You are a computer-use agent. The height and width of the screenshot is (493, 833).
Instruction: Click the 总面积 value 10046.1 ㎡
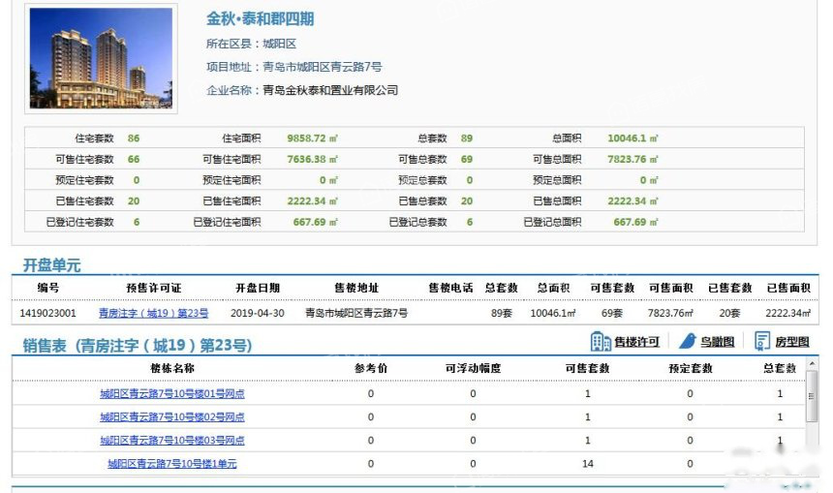632,139
